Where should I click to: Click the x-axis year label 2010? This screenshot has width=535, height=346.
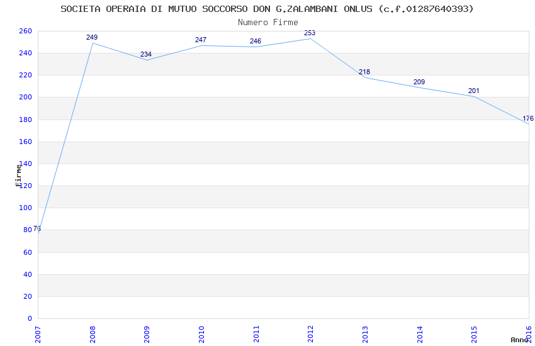(201, 335)
